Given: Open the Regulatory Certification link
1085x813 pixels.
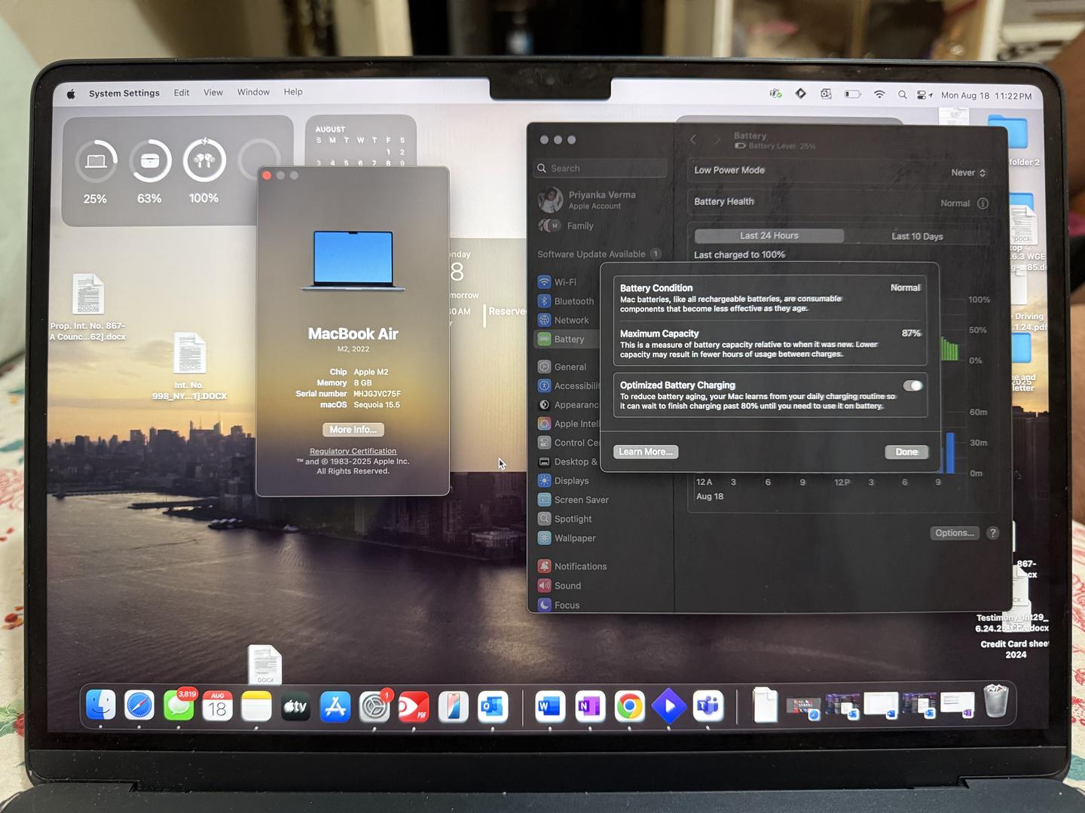Looking at the screenshot, I should (x=353, y=451).
